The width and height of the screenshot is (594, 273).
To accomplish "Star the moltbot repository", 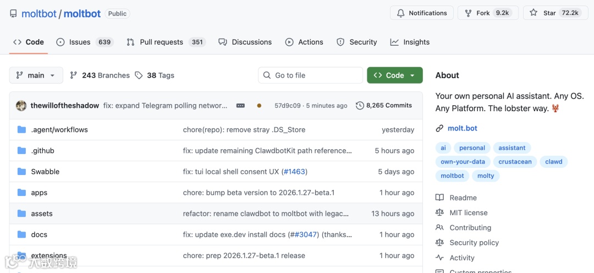I will pos(555,13).
